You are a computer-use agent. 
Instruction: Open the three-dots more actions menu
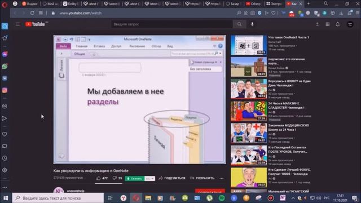point(222,178)
